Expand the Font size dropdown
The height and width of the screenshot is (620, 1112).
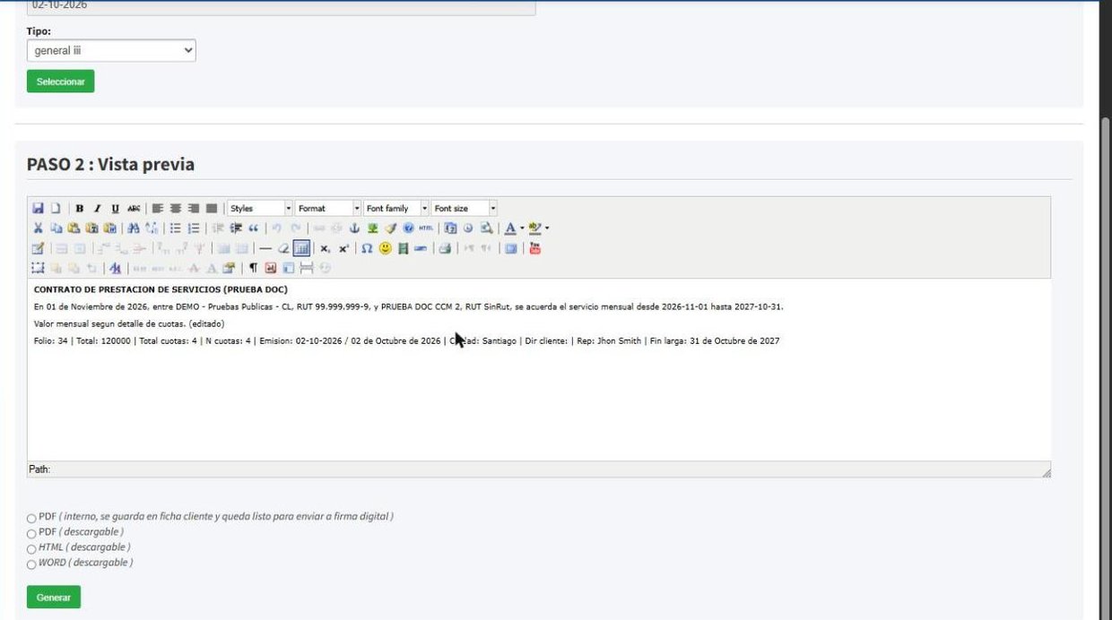465,209
